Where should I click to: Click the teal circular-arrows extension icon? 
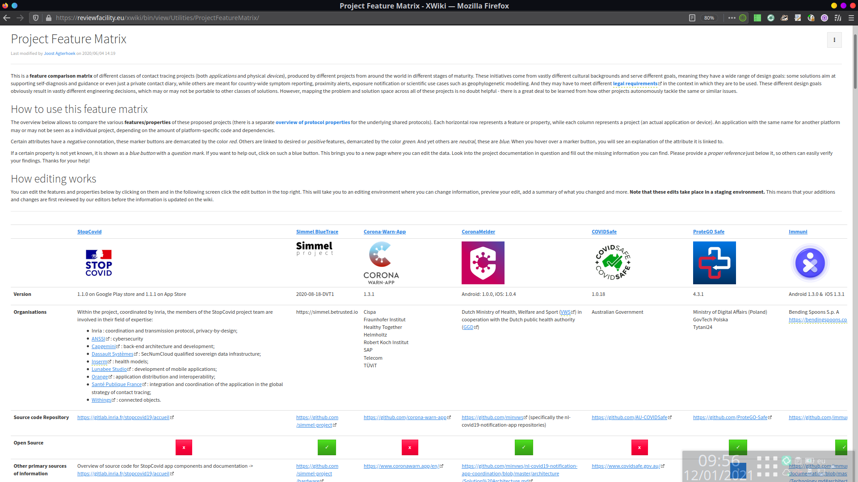click(771, 18)
